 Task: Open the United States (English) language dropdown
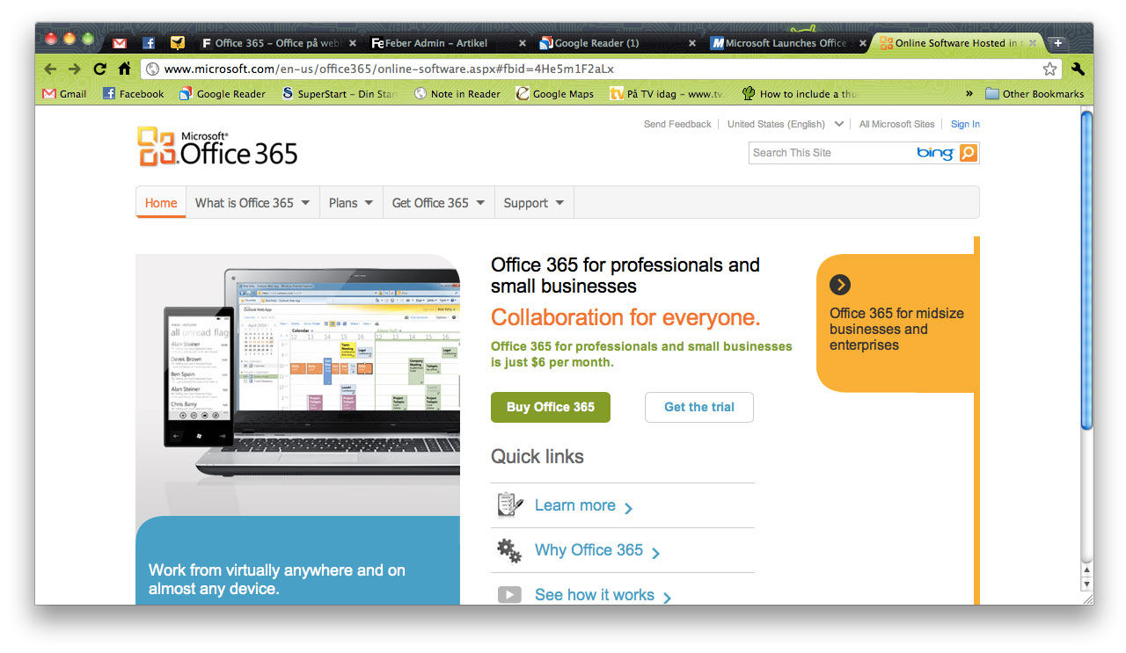785,124
